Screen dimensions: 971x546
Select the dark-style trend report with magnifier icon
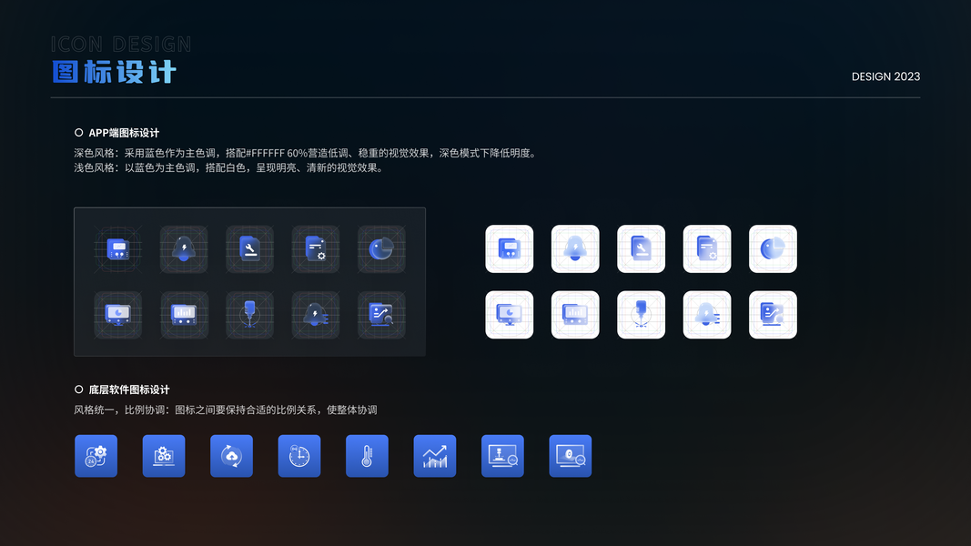[x=381, y=315]
